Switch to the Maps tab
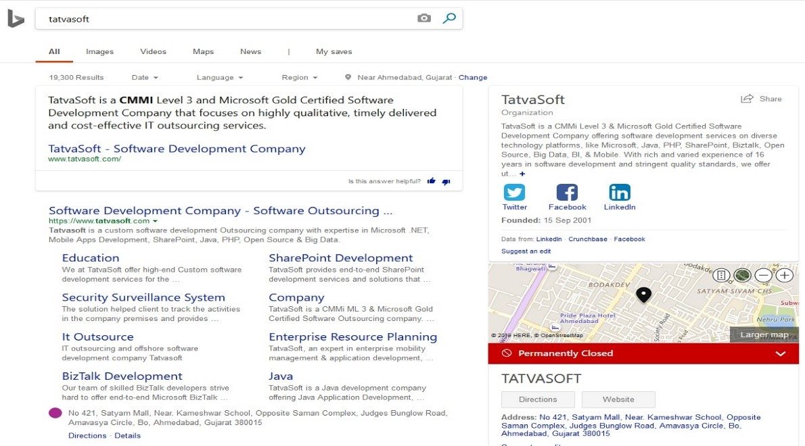 (204, 51)
